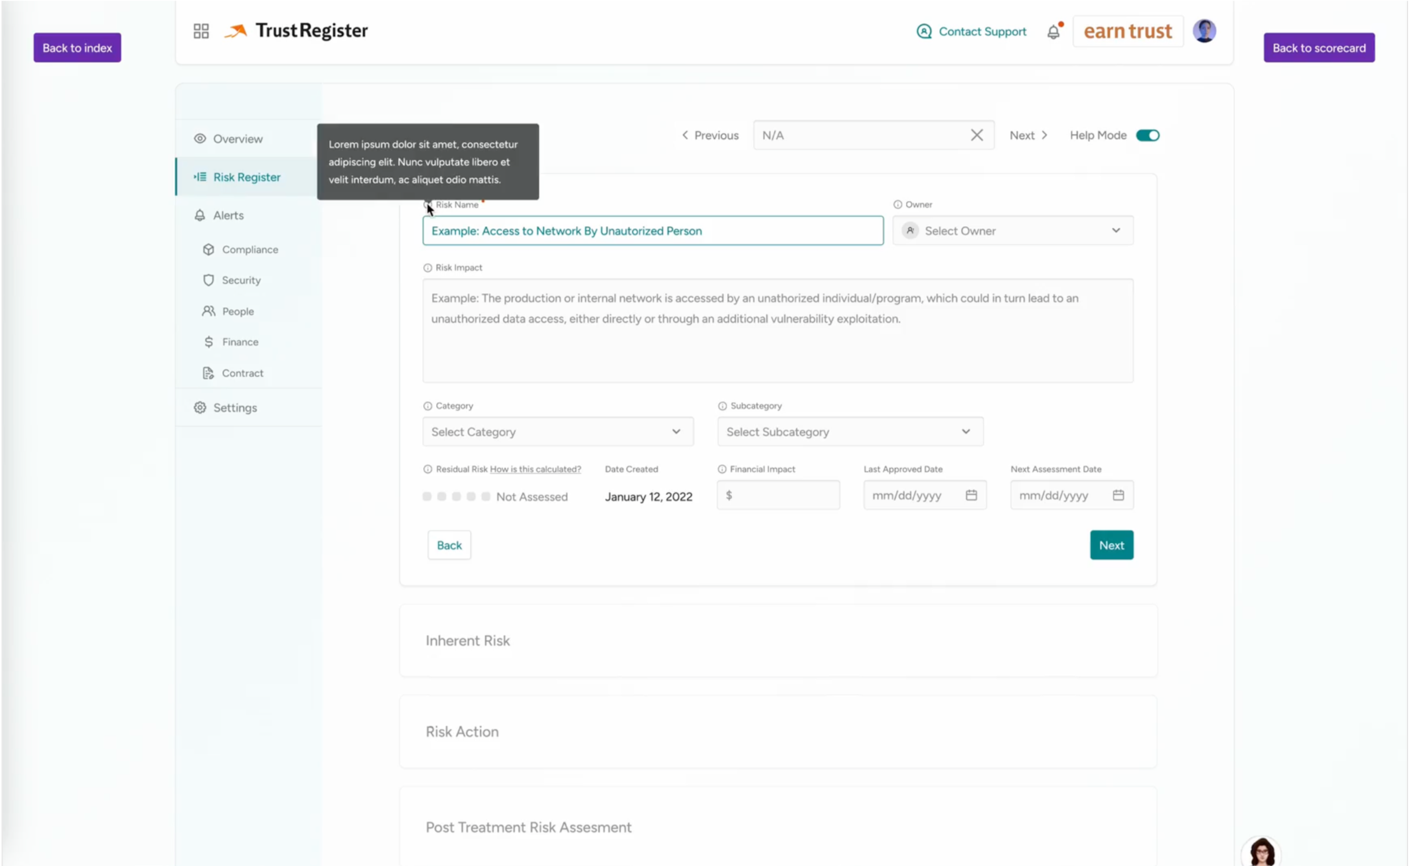This screenshot has height=866, width=1410.
Task: Open Settings in the sidebar
Action: (234, 408)
